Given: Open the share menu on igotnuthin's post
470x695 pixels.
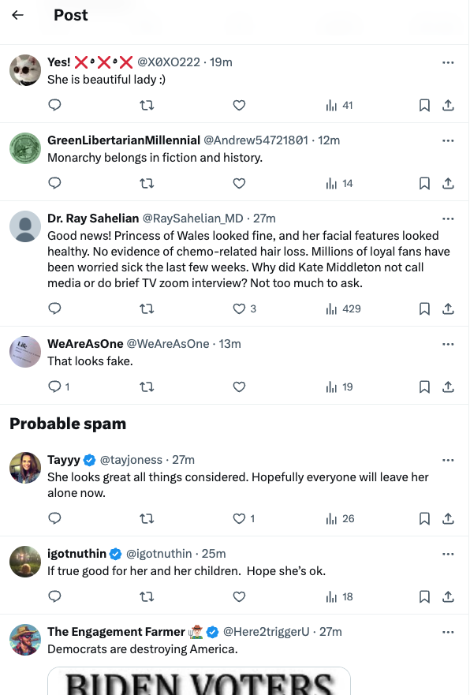Looking at the screenshot, I should click(449, 597).
